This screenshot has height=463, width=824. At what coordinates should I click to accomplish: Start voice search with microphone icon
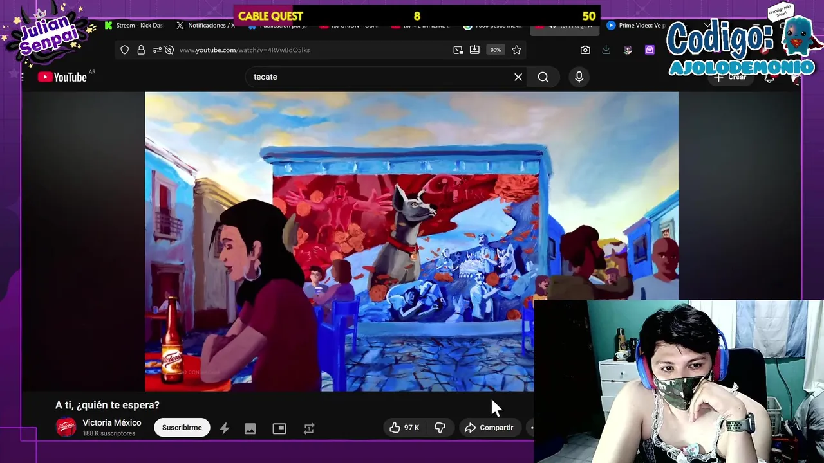click(x=579, y=77)
